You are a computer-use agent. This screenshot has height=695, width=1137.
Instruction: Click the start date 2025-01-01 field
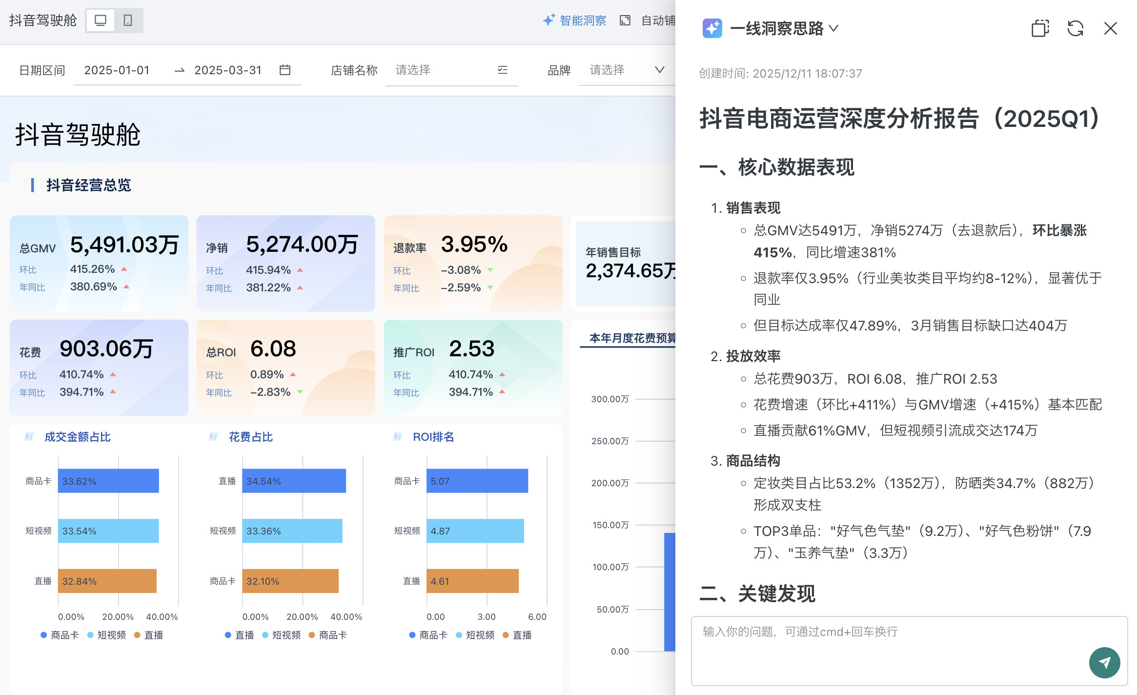pos(117,70)
